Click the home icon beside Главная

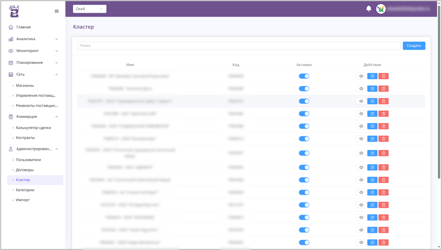tap(11, 27)
